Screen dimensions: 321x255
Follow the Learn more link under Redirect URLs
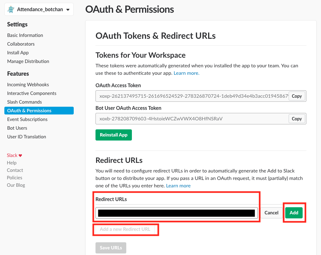point(178,186)
